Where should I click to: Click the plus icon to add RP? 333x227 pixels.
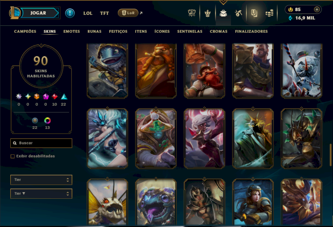click(317, 10)
